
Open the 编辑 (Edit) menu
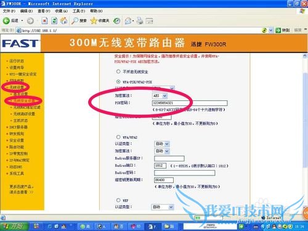coord(26,11)
